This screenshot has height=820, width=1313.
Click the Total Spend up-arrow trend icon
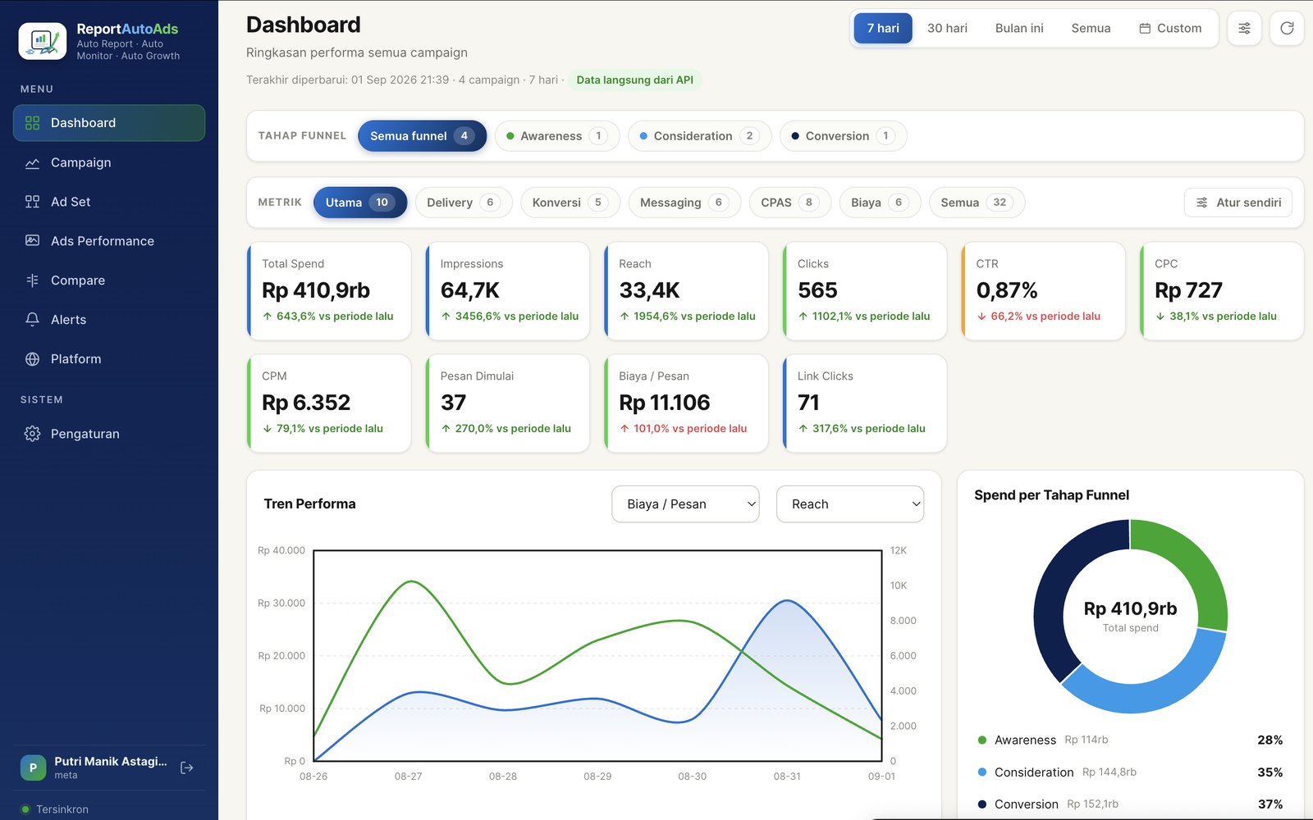point(268,316)
